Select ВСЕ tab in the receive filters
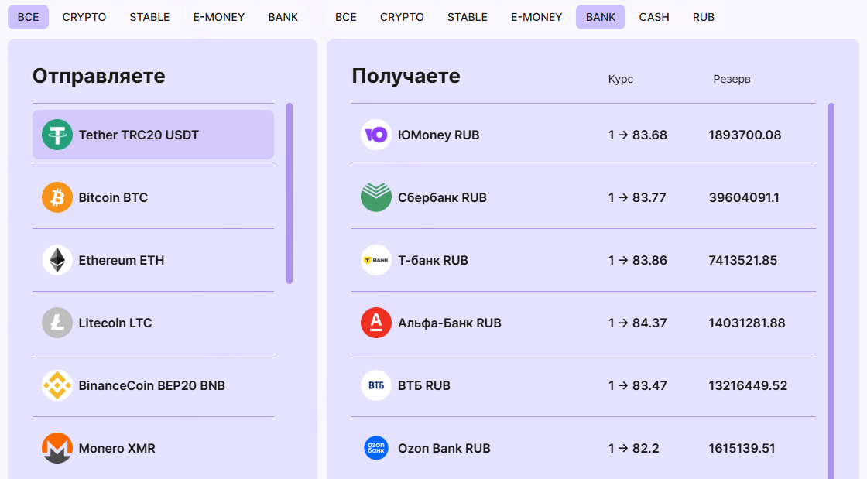The width and height of the screenshot is (867, 479). pos(345,17)
